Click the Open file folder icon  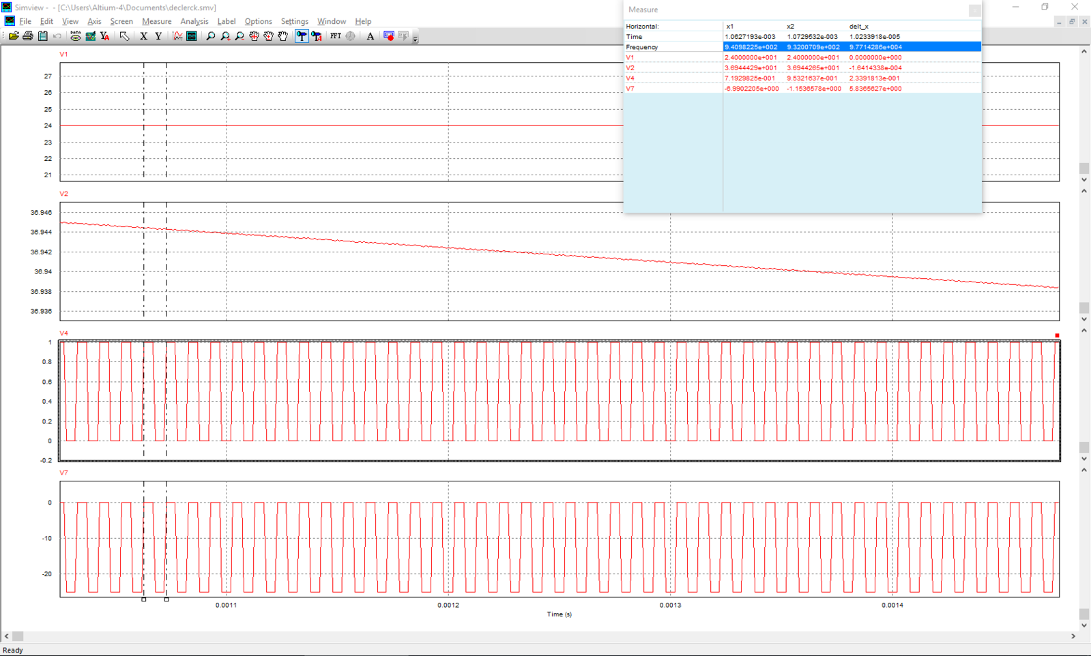pos(13,36)
